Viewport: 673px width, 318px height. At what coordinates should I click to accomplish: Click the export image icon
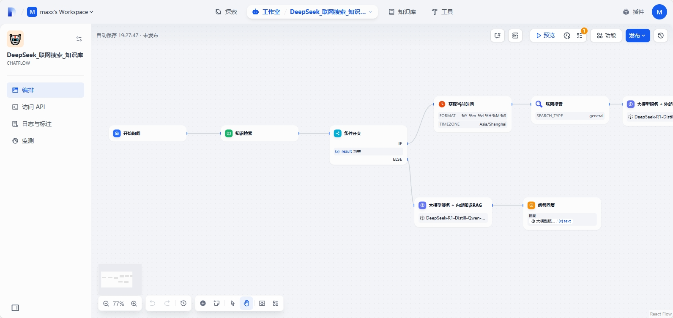[x=262, y=303]
